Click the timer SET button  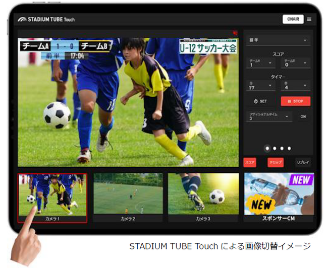click(x=260, y=101)
